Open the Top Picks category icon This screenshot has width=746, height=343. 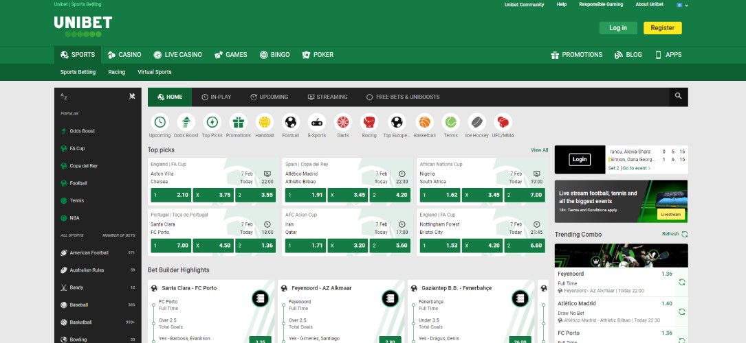point(212,122)
